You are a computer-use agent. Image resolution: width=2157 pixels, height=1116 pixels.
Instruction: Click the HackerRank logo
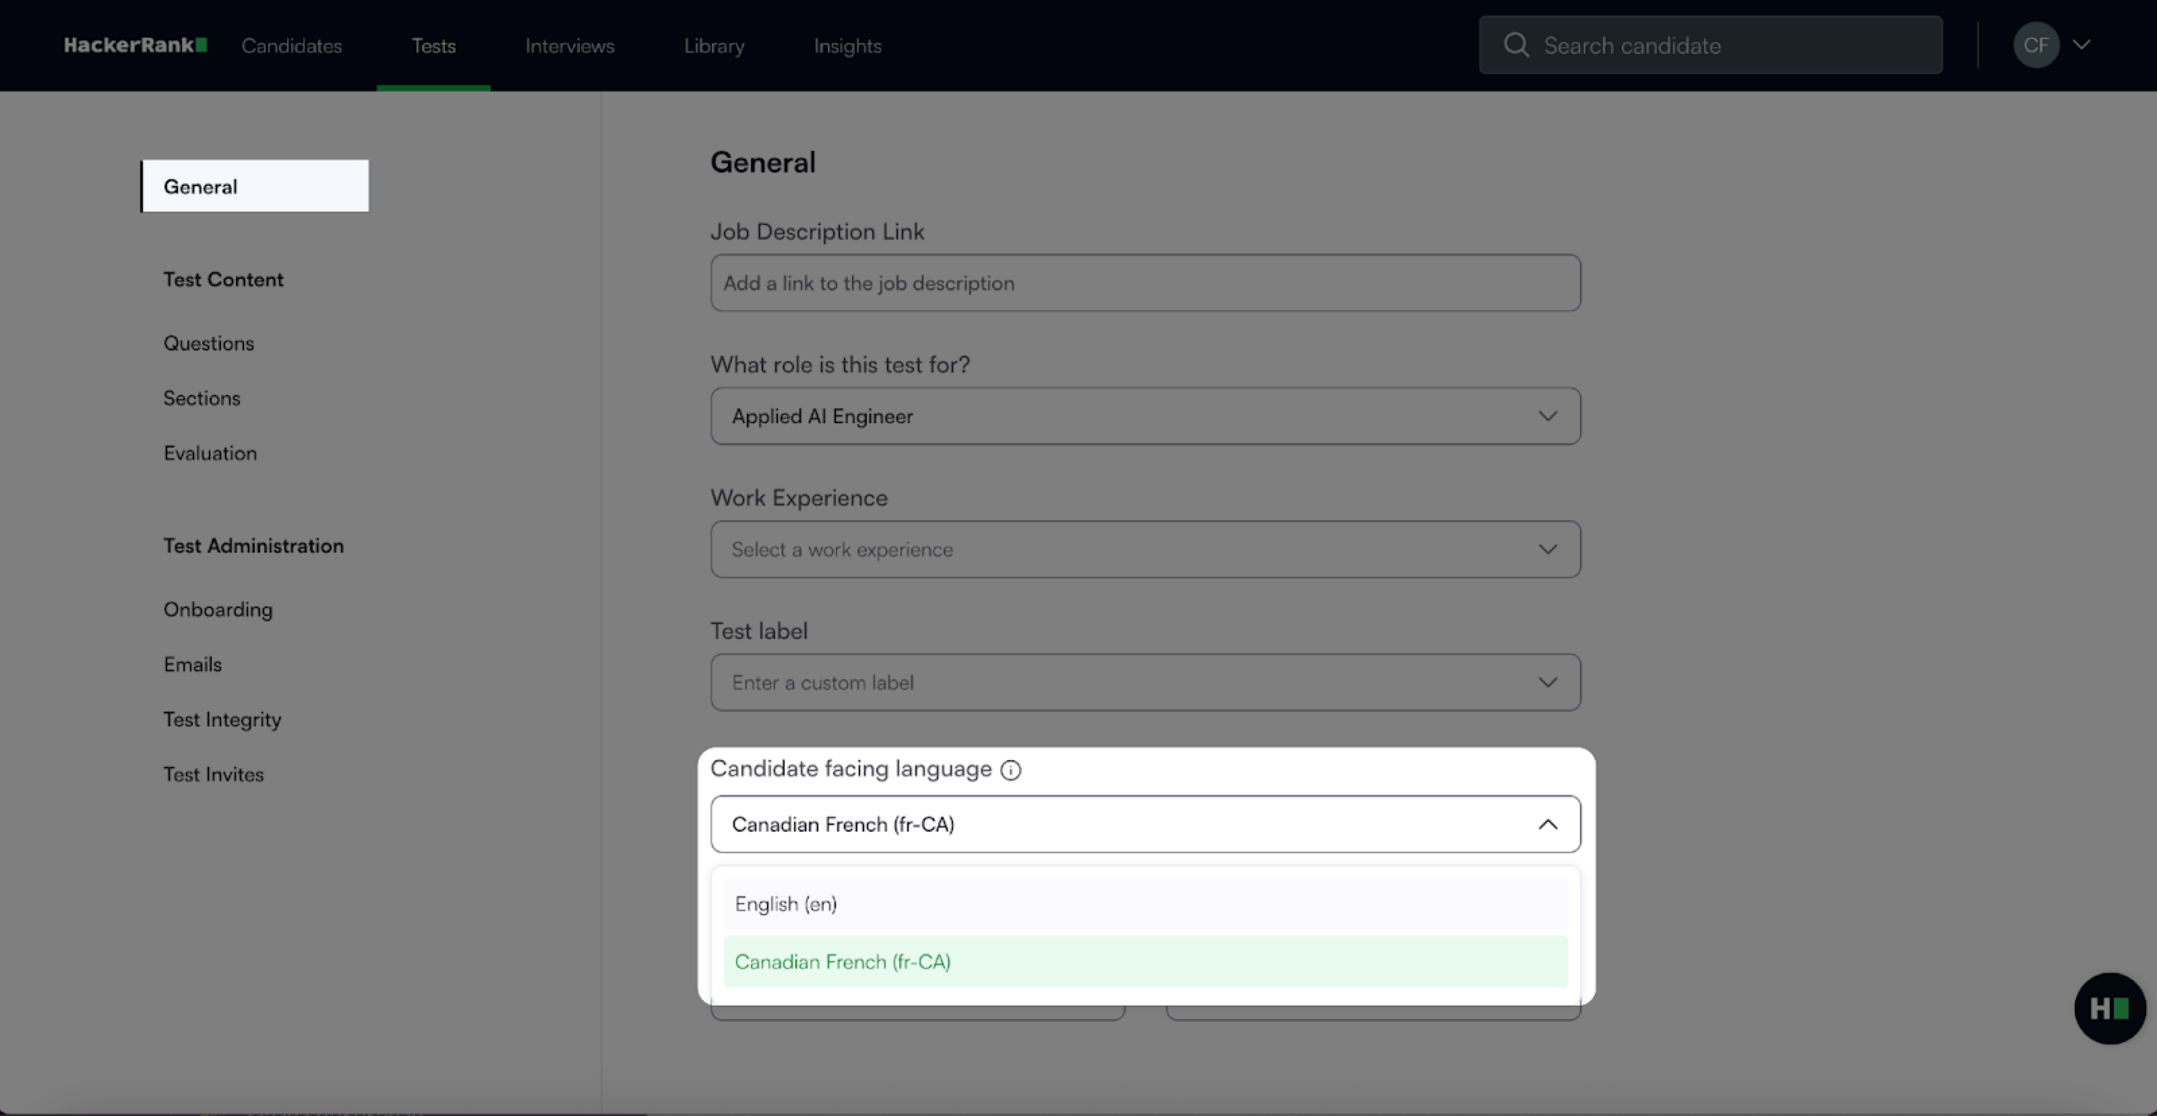[135, 45]
